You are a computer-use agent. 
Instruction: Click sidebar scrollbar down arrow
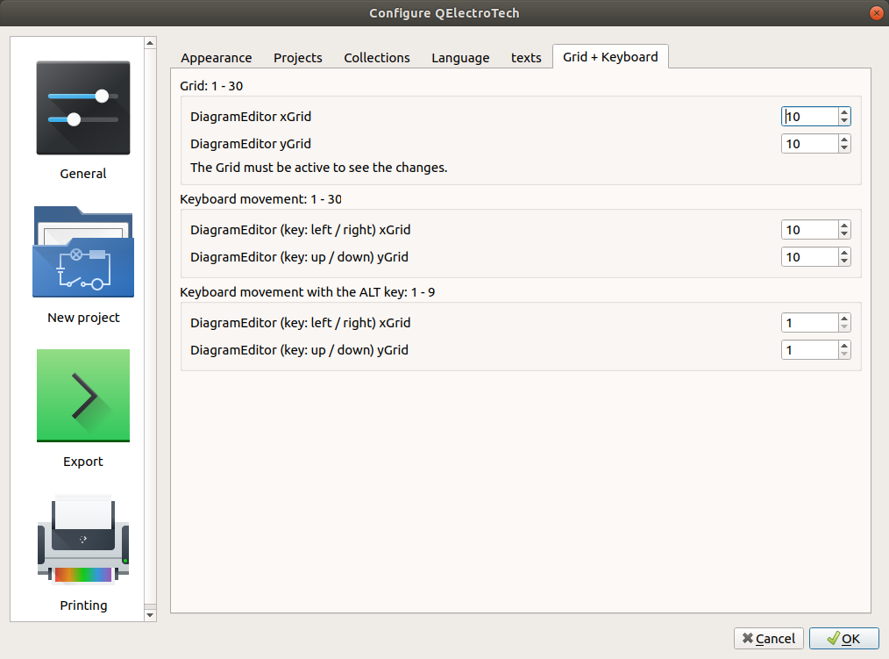(x=150, y=615)
